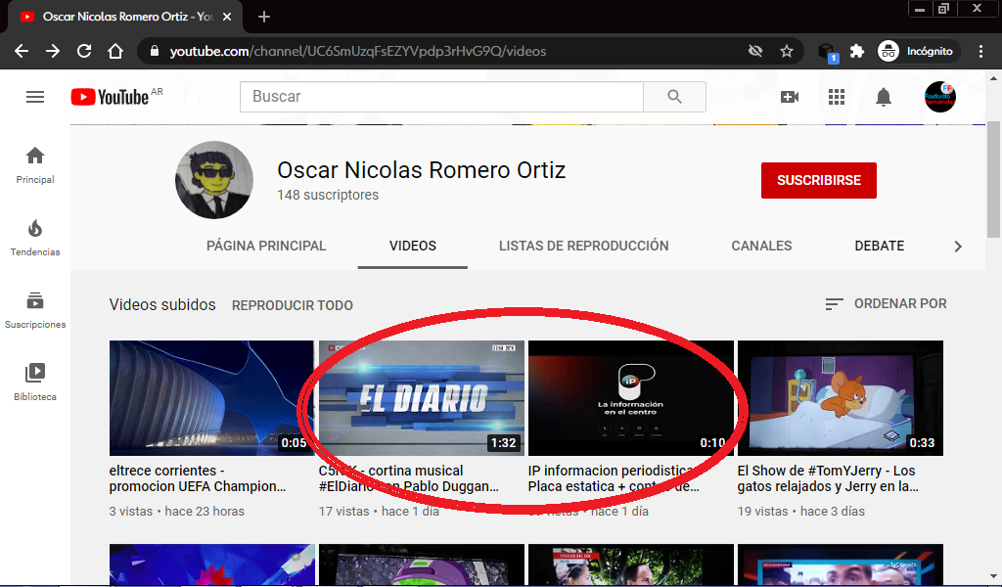Toggle the YouTube hamburger guide menu
The image size is (1002, 587).
tap(35, 97)
